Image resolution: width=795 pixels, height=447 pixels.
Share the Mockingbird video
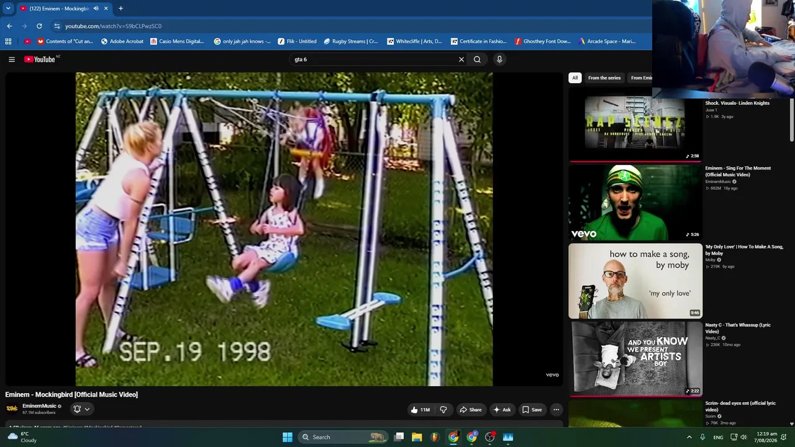[x=470, y=410]
